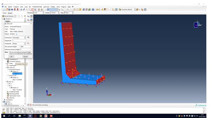The height and width of the screenshot is (118, 210).
Task: Click the Zero pressure height field
Action: [25, 47]
